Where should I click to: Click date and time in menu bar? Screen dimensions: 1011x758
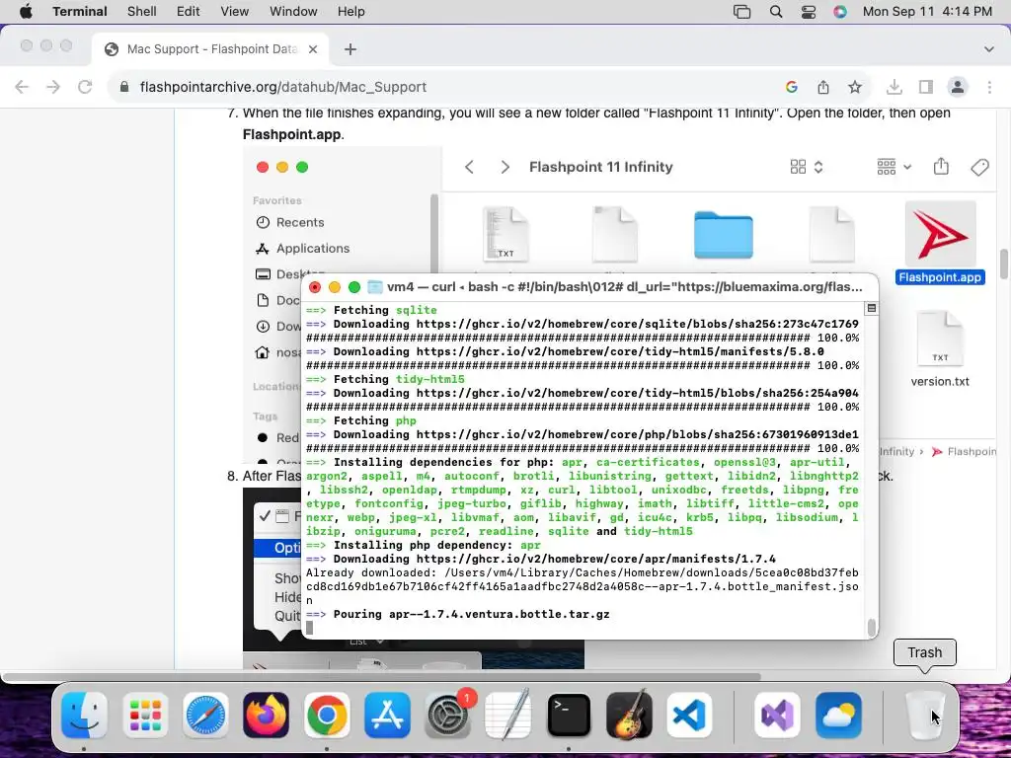coord(927,12)
